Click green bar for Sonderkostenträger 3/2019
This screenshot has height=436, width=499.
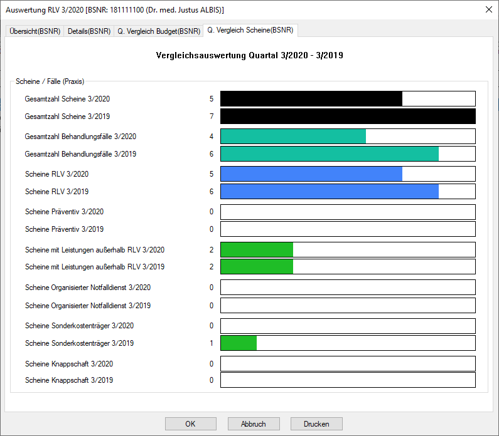point(239,343)
